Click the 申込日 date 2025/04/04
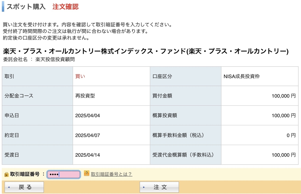The width and height of the screenshot is (301, 194). point(88,116)
